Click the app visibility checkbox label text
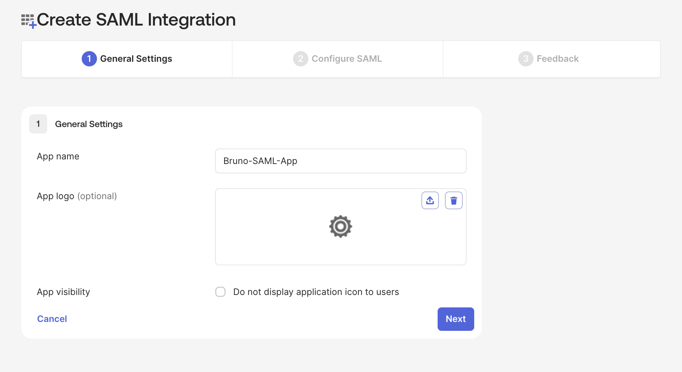 pos(316,291)
